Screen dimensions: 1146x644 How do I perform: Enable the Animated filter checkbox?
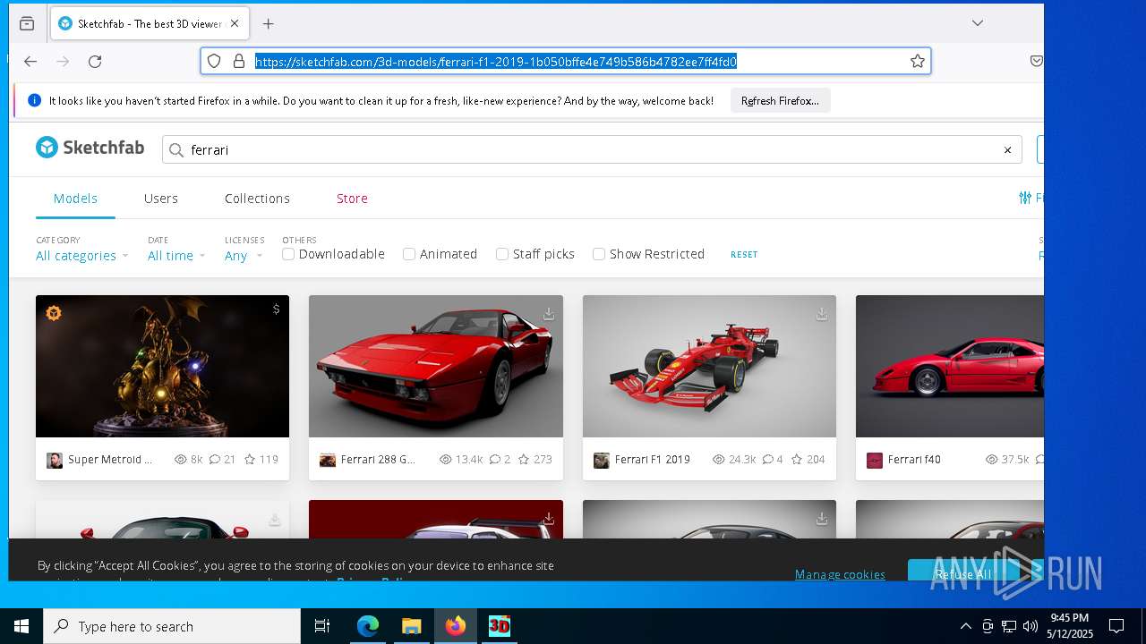[409, 254]
